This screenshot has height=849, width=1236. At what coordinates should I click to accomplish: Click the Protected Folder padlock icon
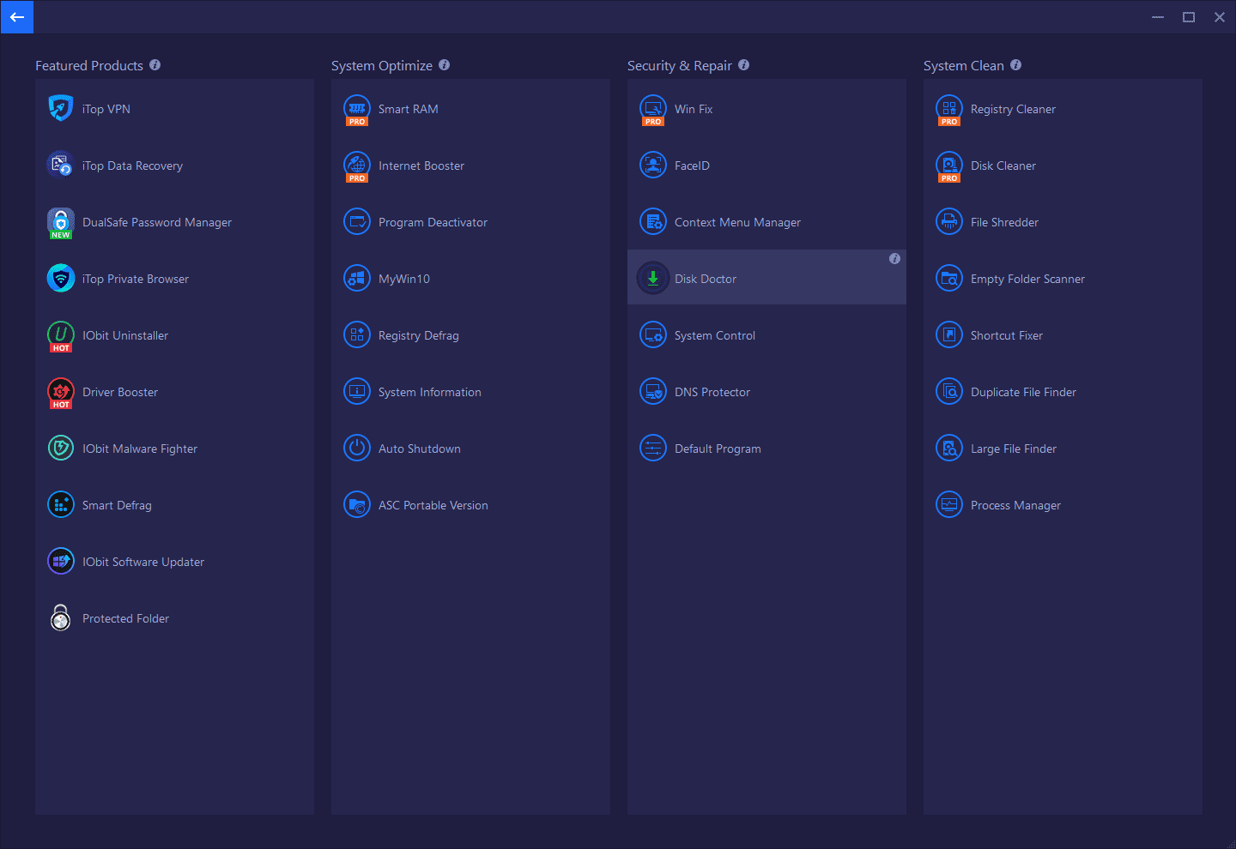tap(61, 617)
